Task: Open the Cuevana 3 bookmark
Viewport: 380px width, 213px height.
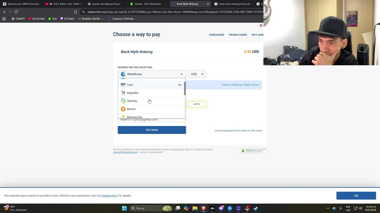Action: click(121, 19)
